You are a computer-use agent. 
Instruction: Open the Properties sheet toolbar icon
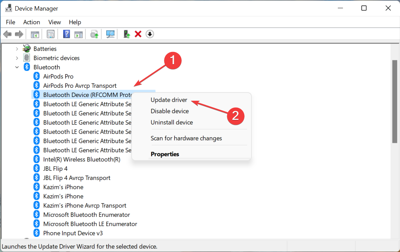coord(51,34)
